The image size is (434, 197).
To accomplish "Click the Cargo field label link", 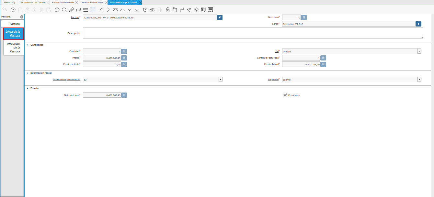I will point(275,24).
